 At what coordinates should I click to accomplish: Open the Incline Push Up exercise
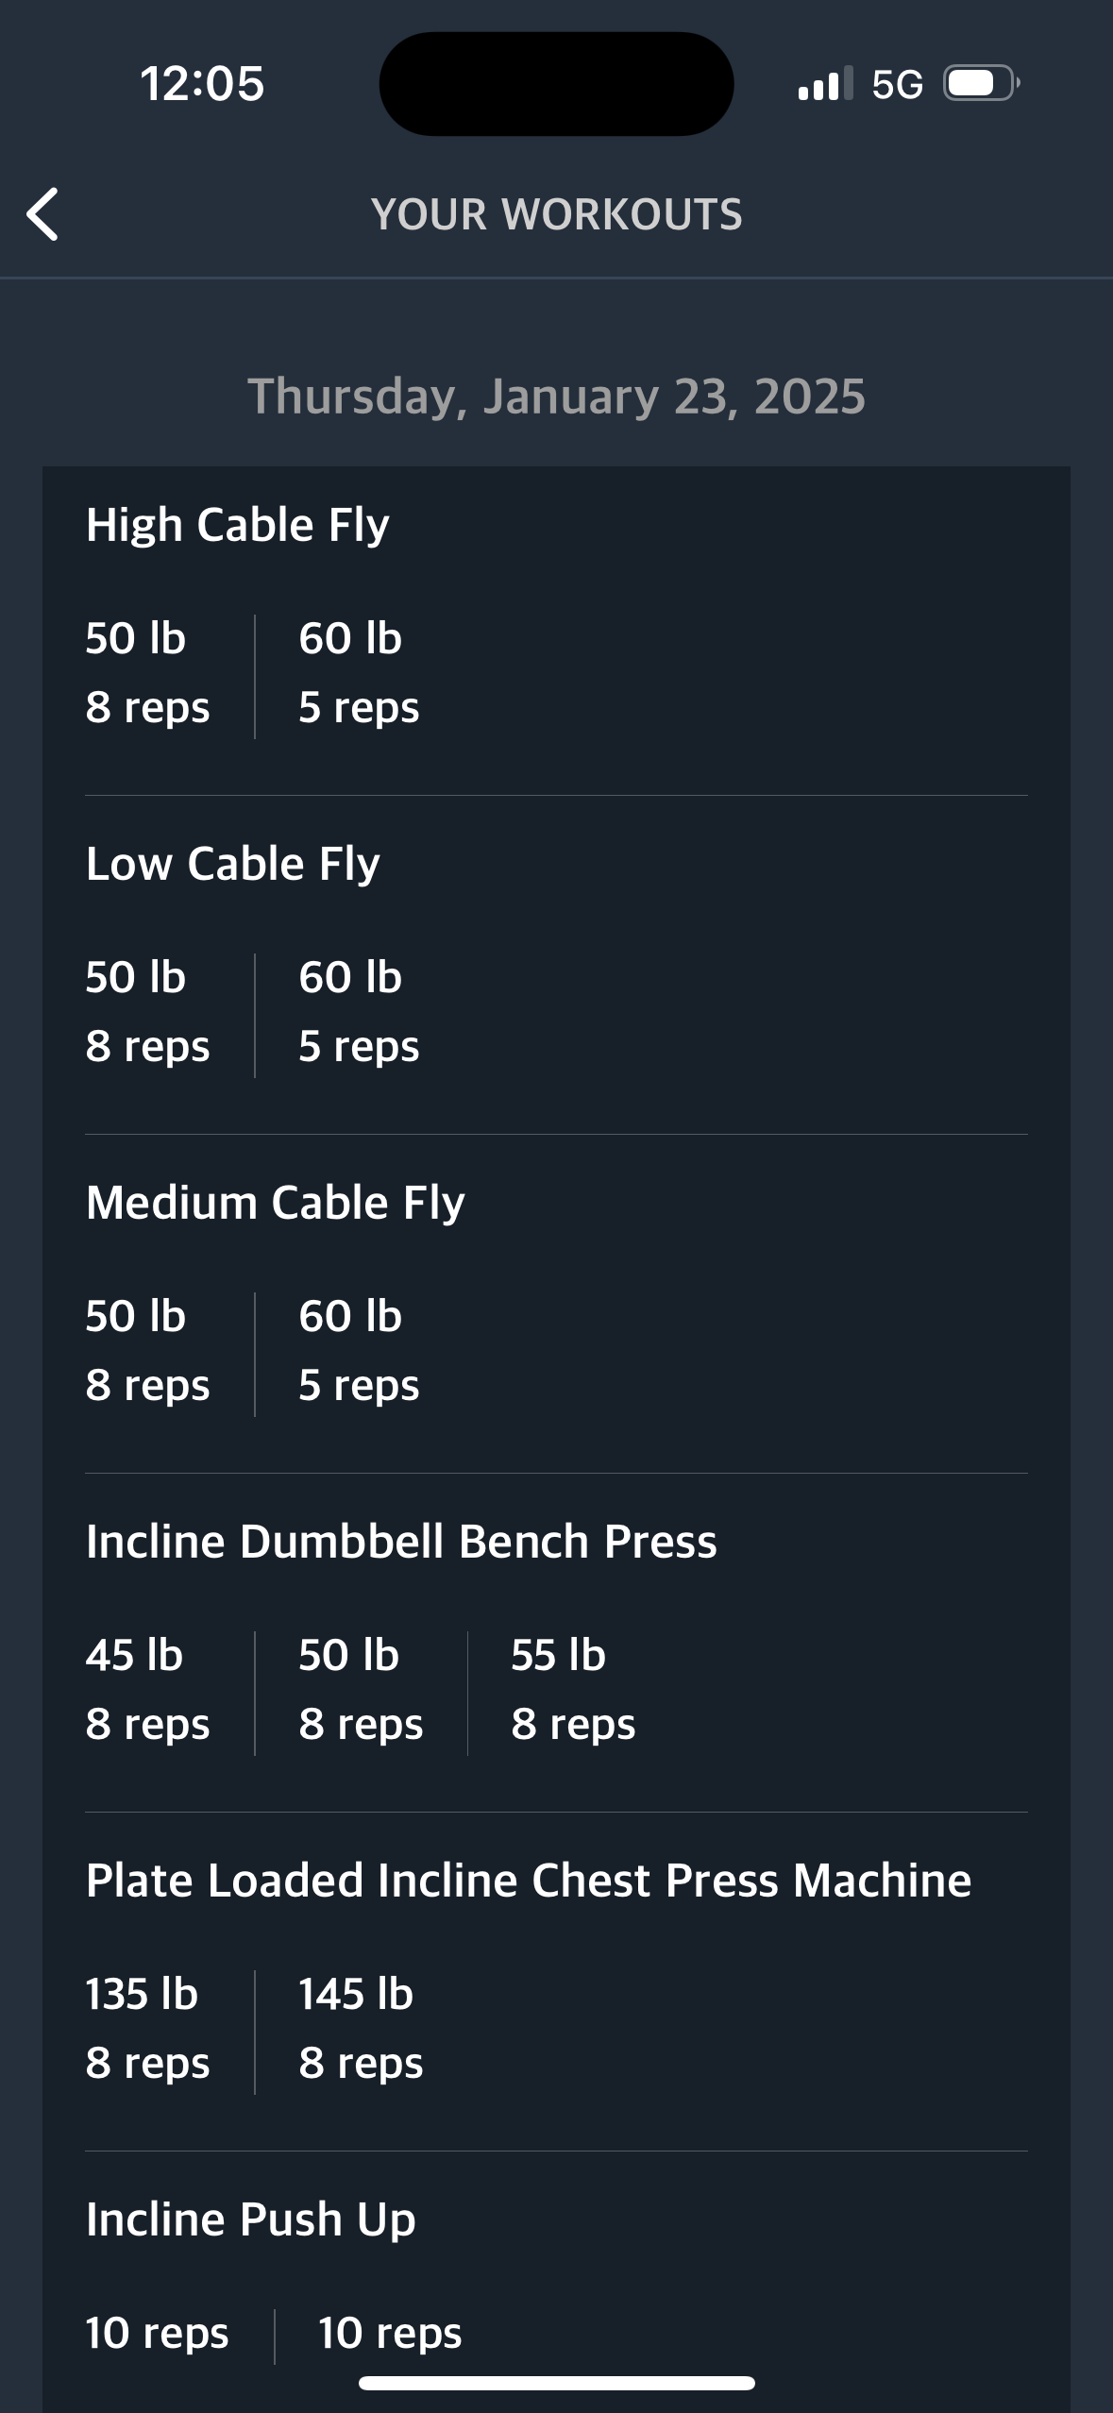pyautogui.click(x=251, y=2219)
